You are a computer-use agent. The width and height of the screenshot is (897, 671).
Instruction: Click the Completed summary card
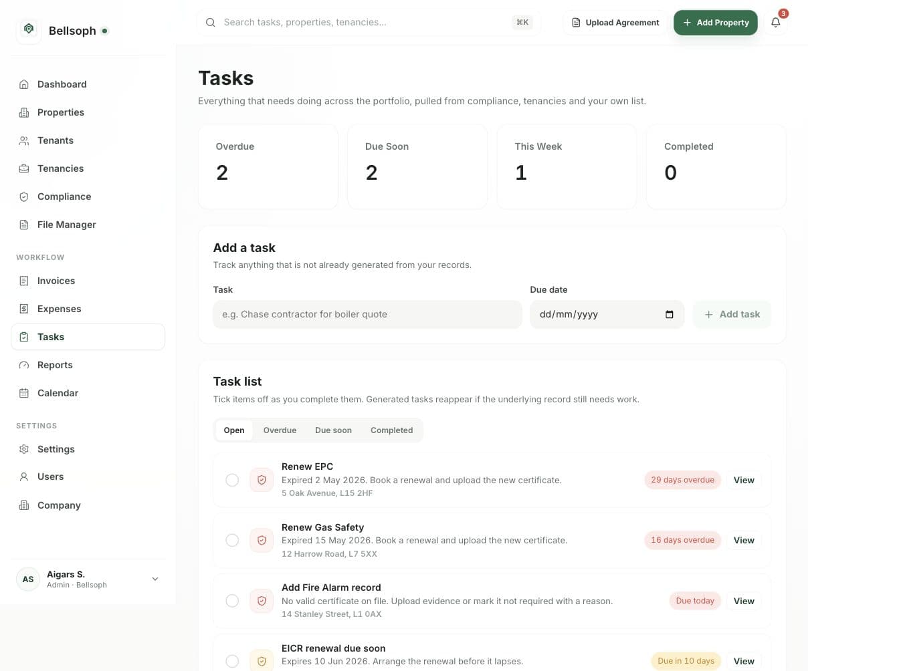[x=716, y=166]
